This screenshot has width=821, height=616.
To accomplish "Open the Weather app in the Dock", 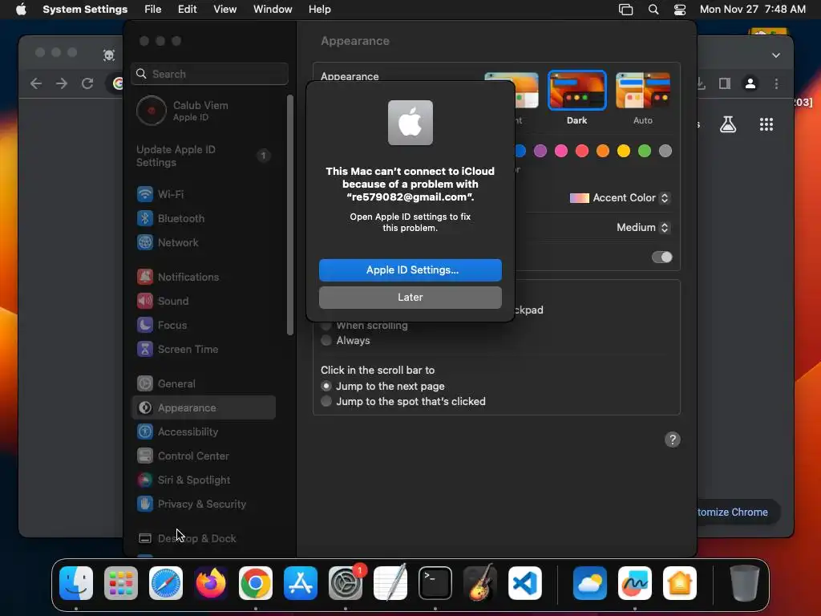I will click(x=590, y=583).
